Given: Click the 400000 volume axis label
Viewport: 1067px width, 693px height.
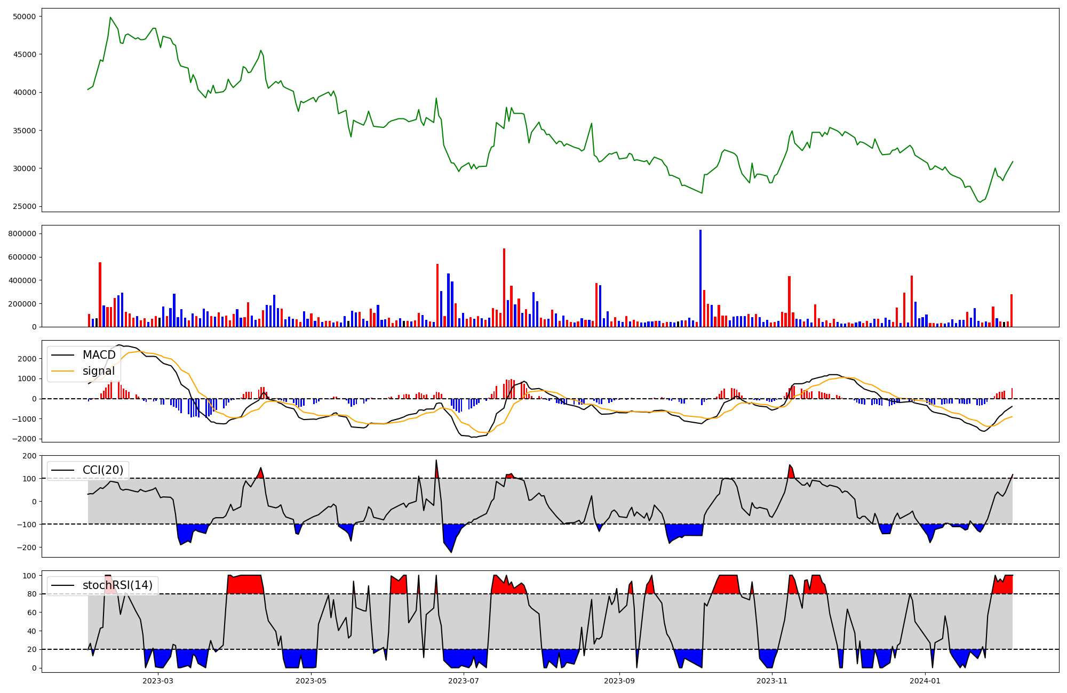Looking at the screenshot, I should point(22,280).
